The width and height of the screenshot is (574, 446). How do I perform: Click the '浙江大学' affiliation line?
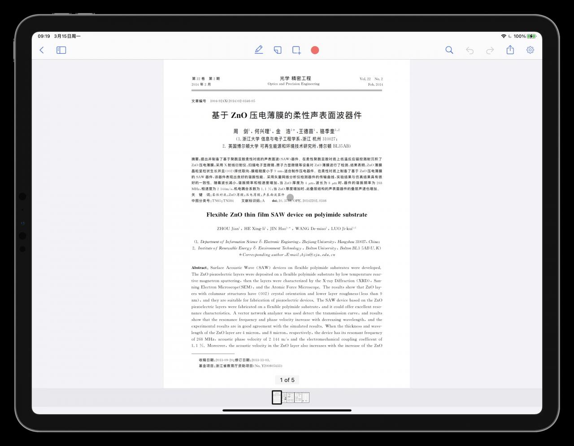coord(287,139)
